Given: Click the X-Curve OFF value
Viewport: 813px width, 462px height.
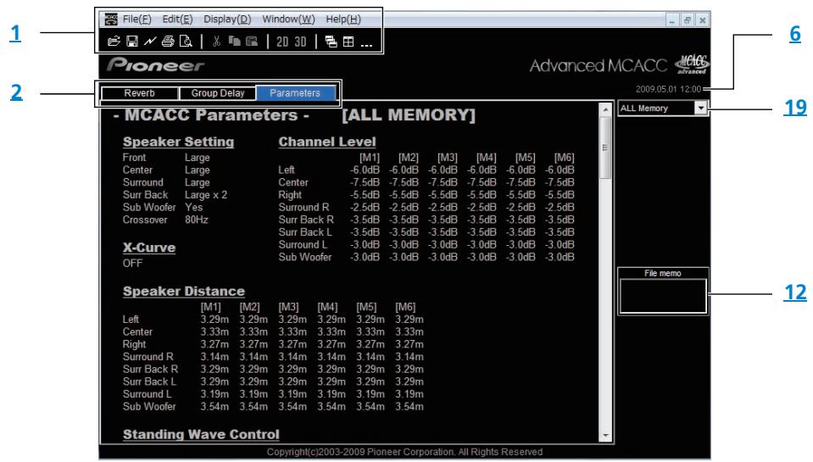Looking at the screenshot, I should point(132,263).
